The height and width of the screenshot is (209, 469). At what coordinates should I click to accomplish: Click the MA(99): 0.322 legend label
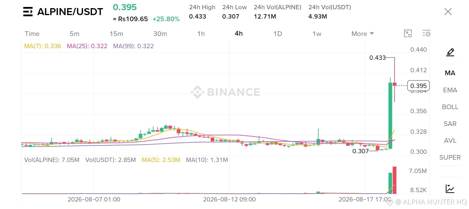tap(133, 46)
